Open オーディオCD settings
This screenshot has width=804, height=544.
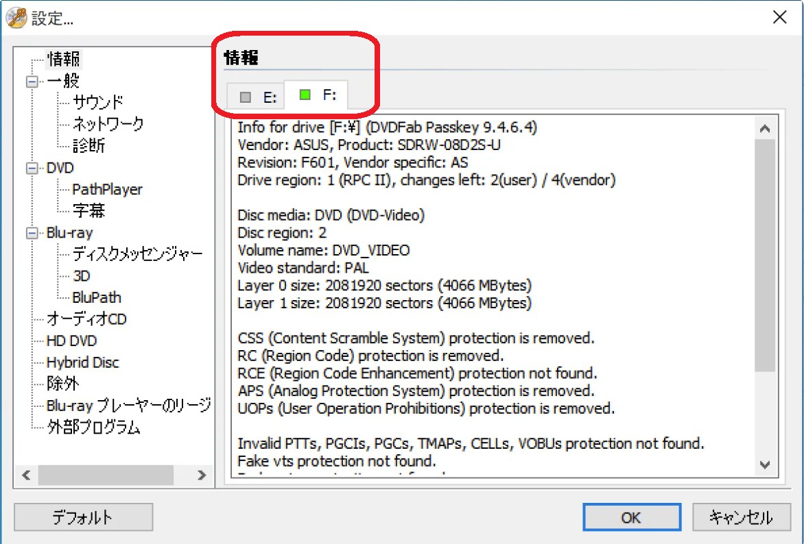coord(86,319)
